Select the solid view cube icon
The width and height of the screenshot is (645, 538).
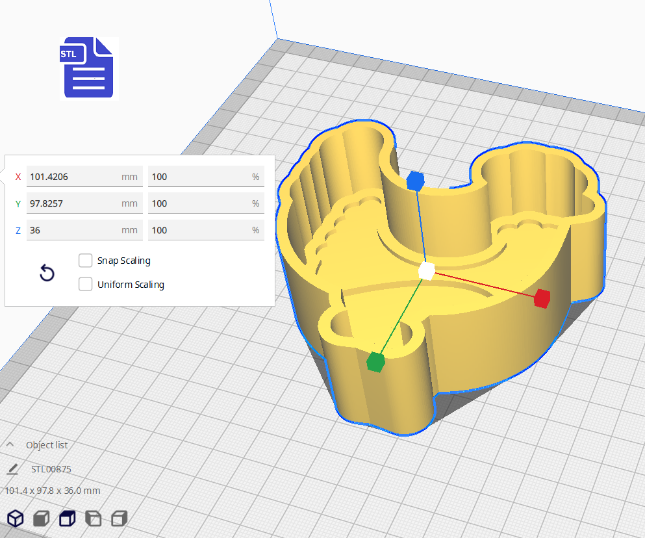pos(40,518)
